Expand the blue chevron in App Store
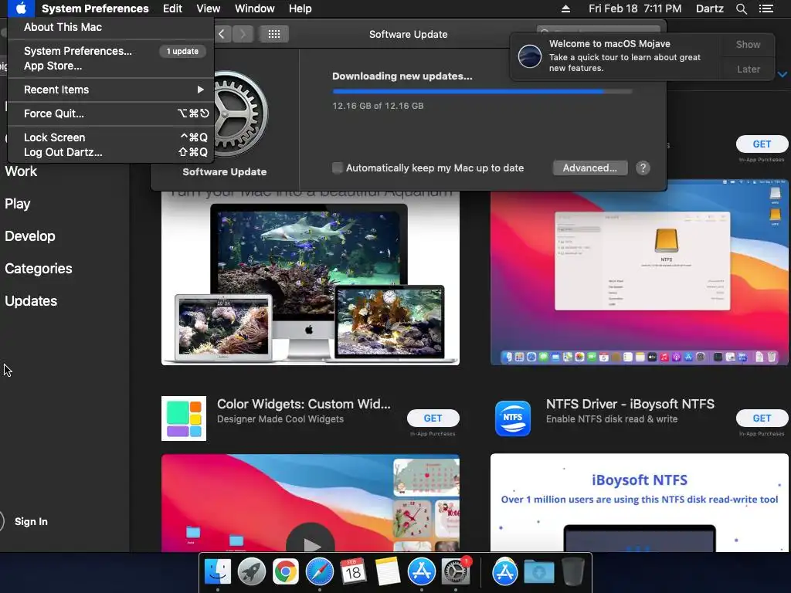791x593 pixels. pyautogui.click(x=782, y=75)
